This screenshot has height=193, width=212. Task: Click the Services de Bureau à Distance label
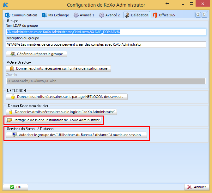[30, 129]
